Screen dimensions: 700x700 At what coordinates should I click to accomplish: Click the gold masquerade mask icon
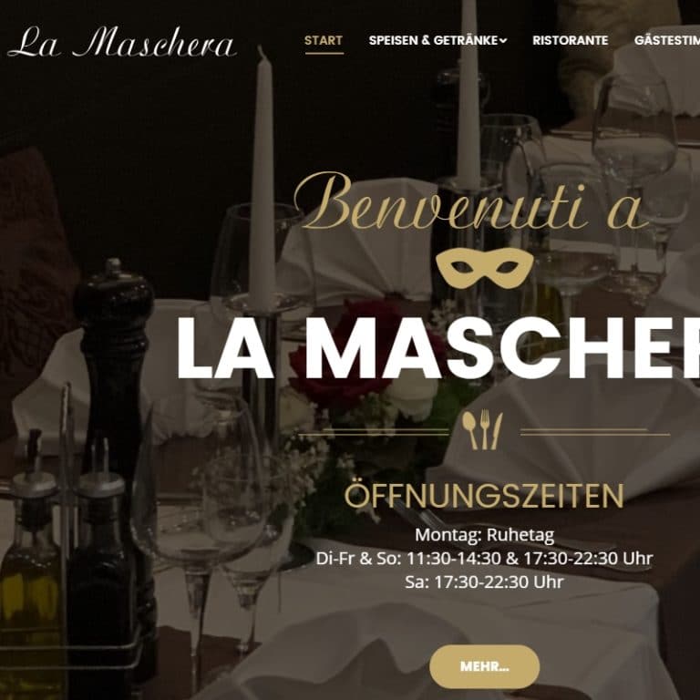[484, 267]
